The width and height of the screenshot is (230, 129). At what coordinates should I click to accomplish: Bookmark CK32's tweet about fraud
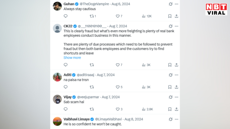170,65
